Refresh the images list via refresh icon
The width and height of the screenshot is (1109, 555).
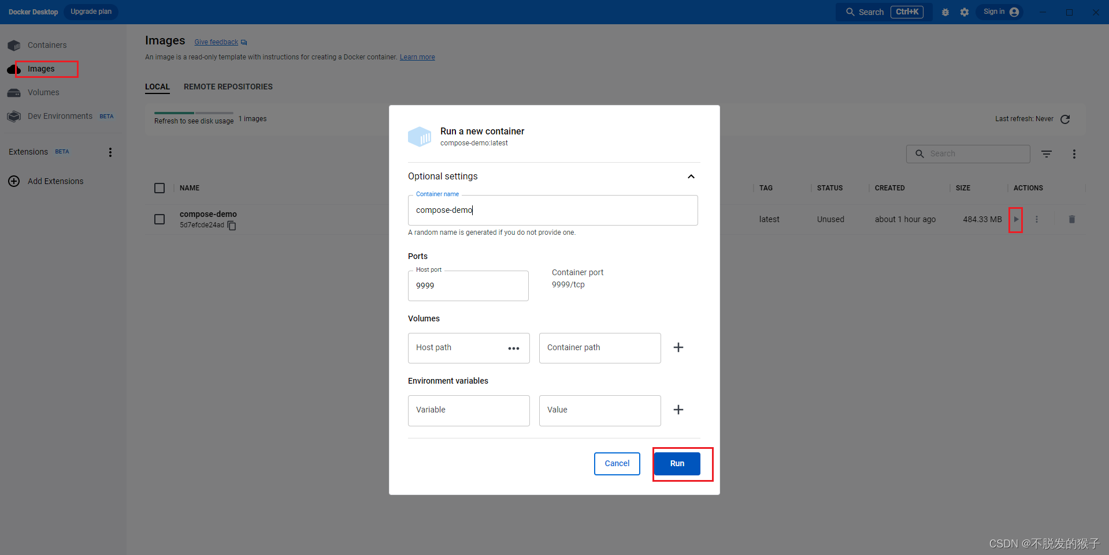click(1066, 119)
